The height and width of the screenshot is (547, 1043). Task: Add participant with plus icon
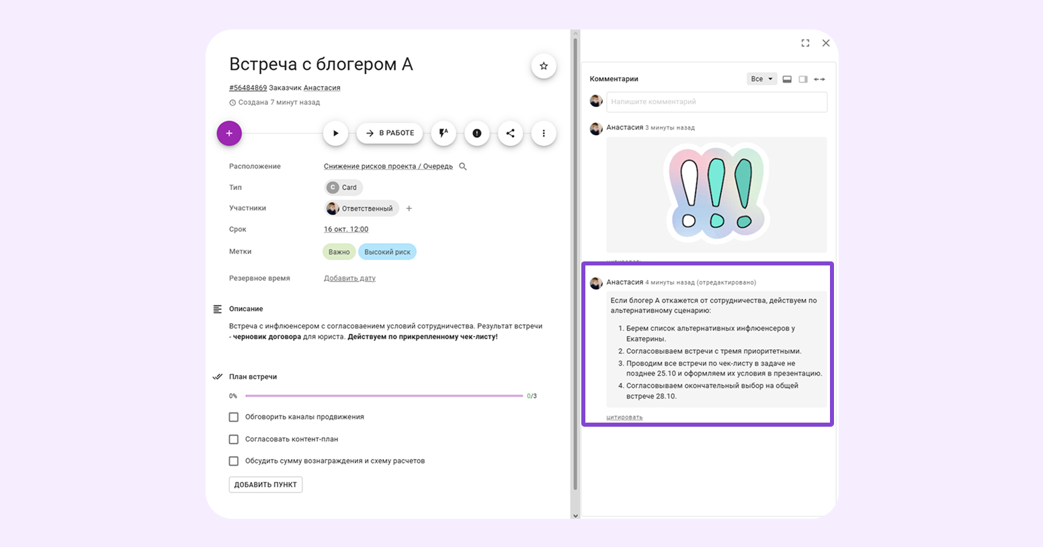coord(409,208)
